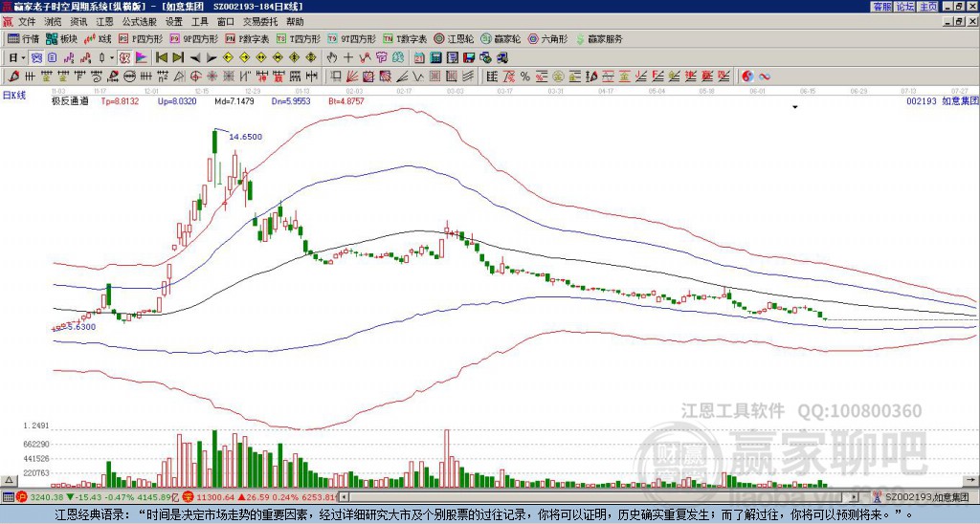
Task: Click the 14.6500 high price label
Action: [246, 137]
